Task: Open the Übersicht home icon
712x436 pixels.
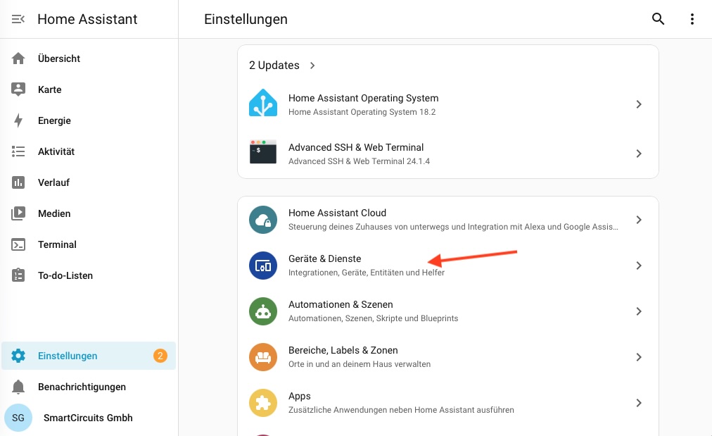Action: pyautogui.click(x=18, y=58)
